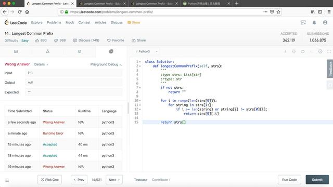Open the 18 minutes ago Accepted submission
The image size is (333, 187).
[50, 155]
